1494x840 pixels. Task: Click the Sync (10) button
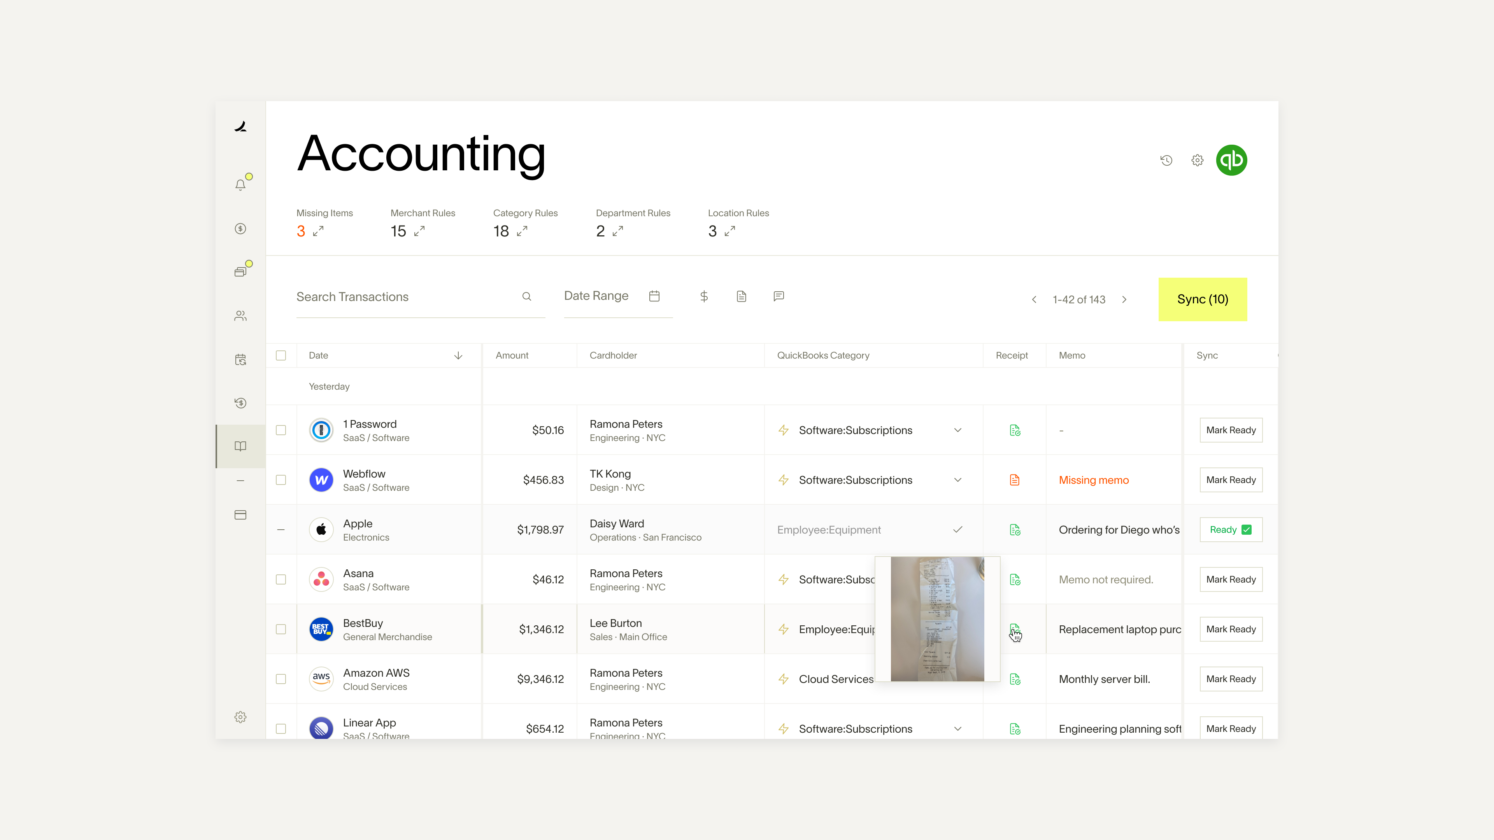coord(1202,299)
